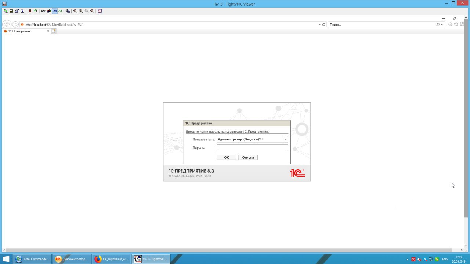
Task: Click the red Avira tray icon
Action: pyautogui.click(x=413, y=260)
